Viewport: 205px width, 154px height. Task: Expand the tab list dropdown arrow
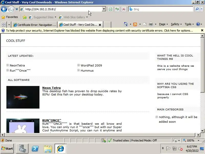pos(9,25)
